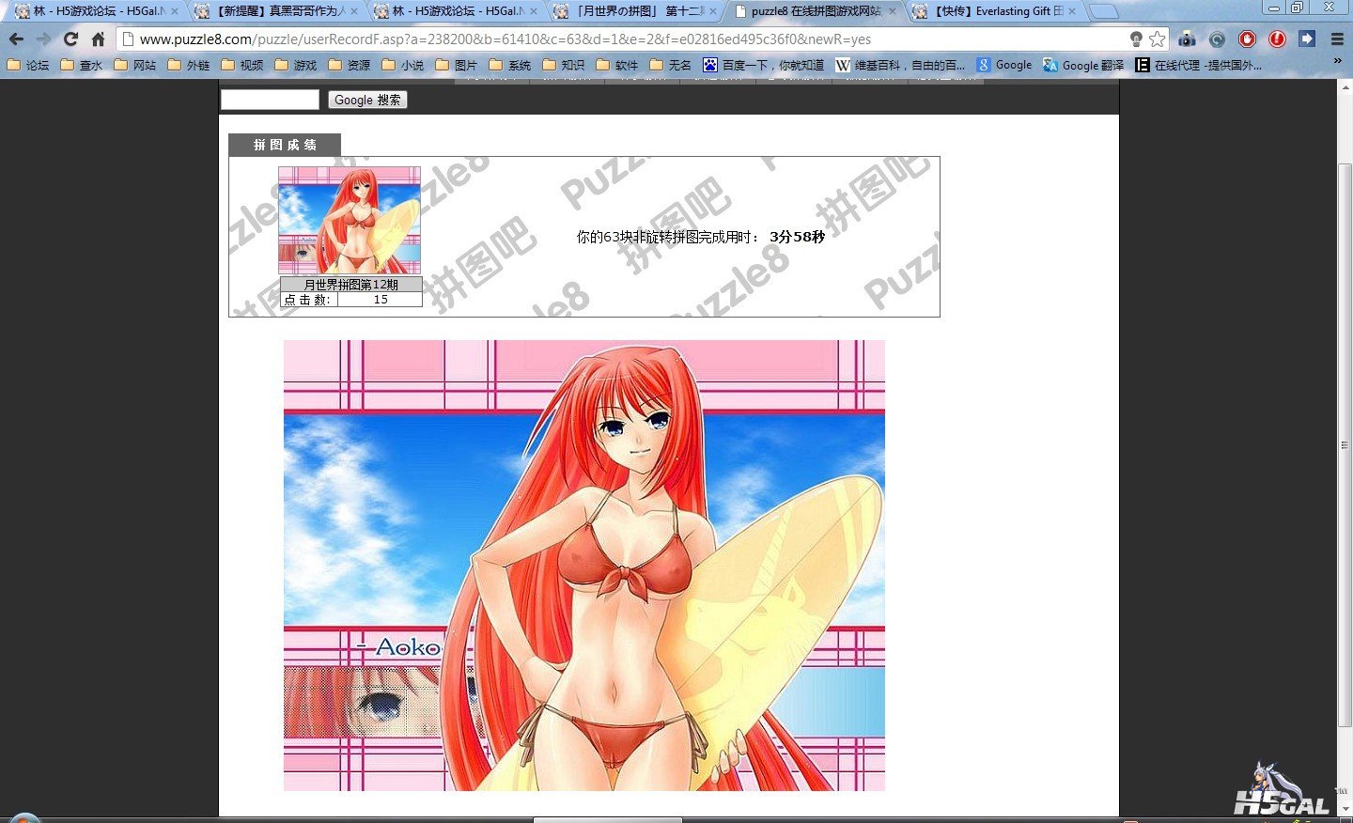
Task: Click the 拼图成绩 section header
Action: point(285,145)
